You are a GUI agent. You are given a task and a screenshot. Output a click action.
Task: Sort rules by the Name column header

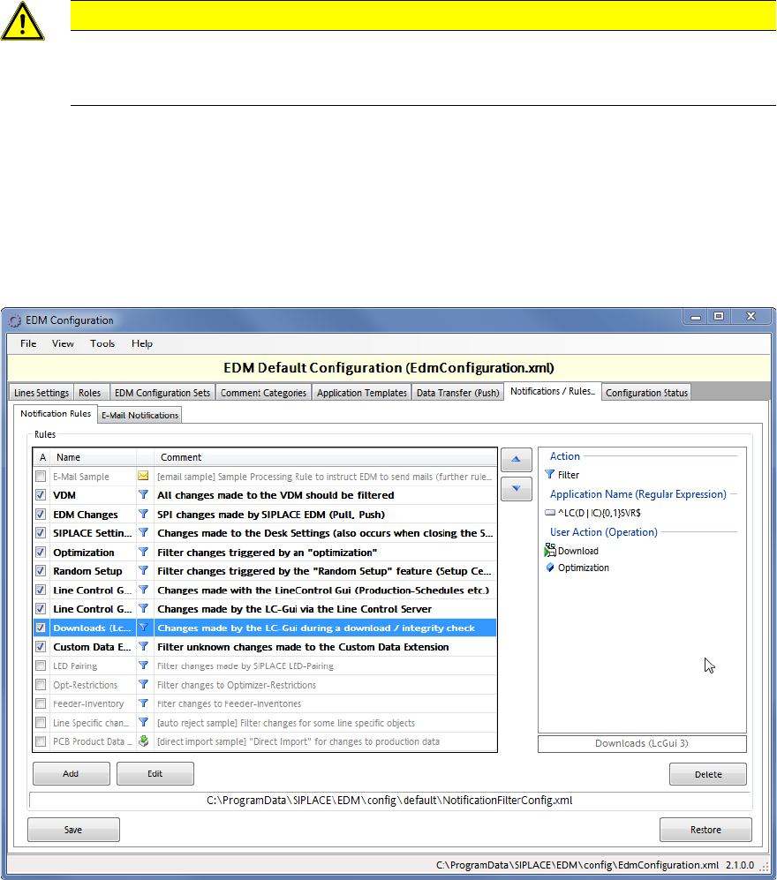coord(94,457)
